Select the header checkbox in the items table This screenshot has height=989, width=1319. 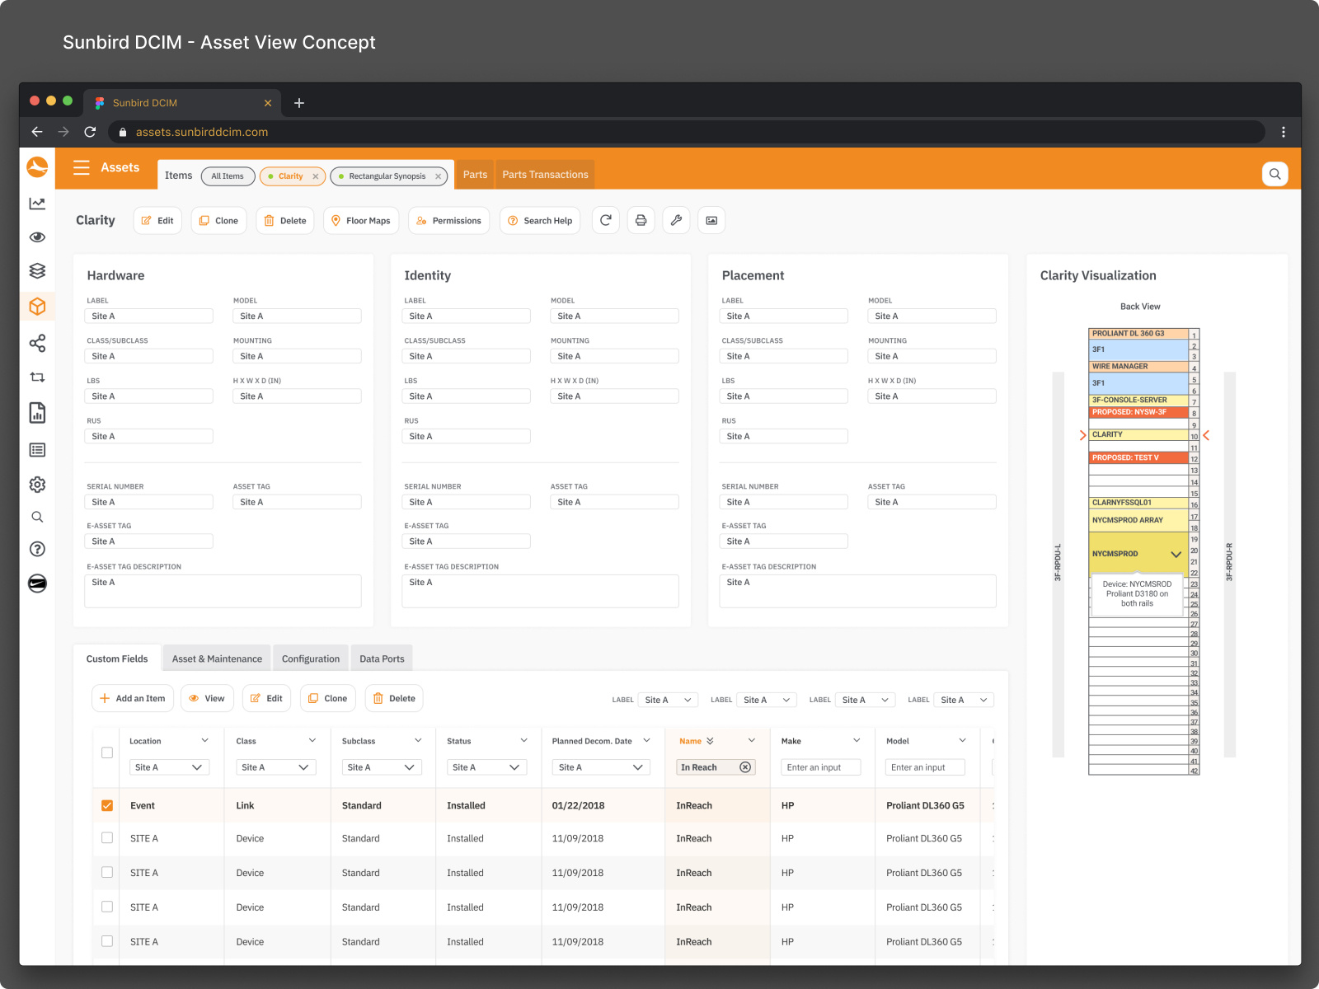tap(107, 752)
